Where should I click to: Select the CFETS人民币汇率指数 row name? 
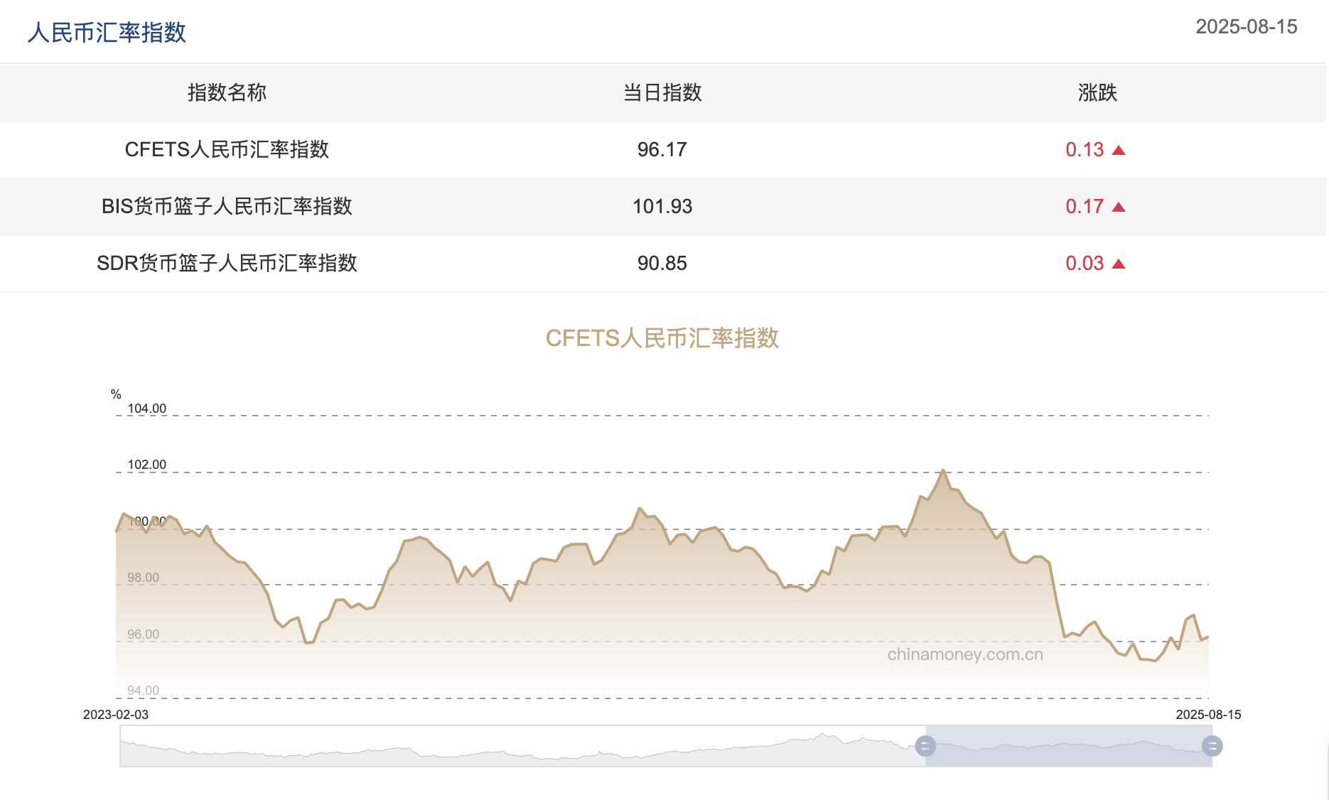[227, 150]
